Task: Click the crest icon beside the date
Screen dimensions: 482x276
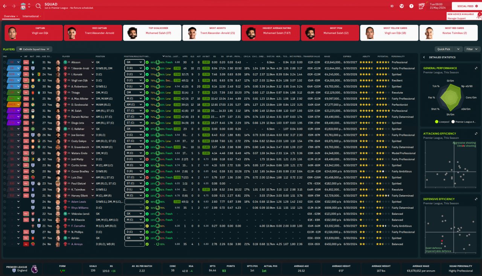Action: coord(422,6)
